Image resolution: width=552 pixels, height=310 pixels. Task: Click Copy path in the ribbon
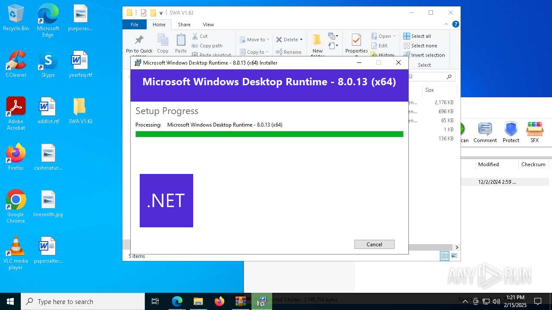coord(207,46)
